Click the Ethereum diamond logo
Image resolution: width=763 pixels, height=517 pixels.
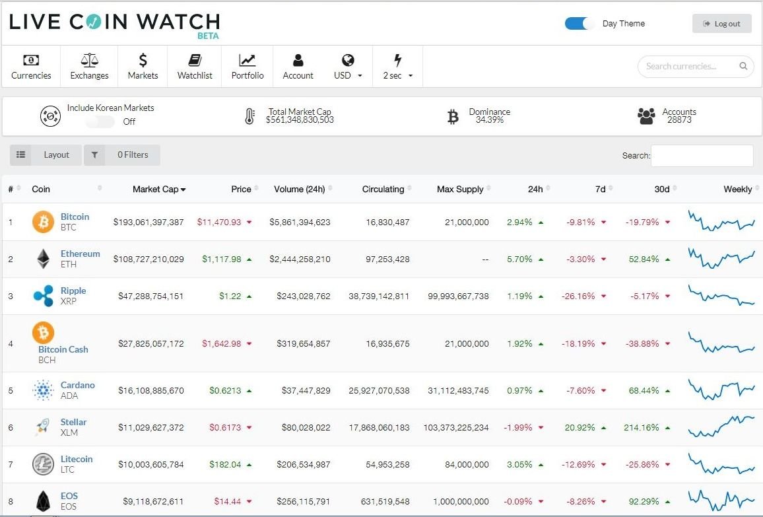point(44,259)
